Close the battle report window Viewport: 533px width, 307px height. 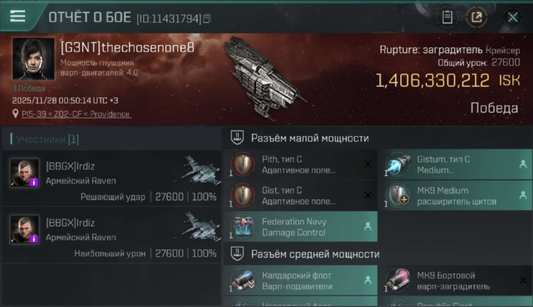pos(512,18)
